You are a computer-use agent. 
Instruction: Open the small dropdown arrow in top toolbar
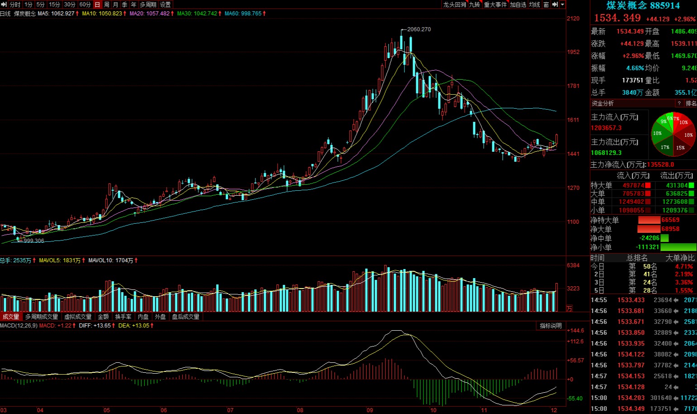click(562, 5)
